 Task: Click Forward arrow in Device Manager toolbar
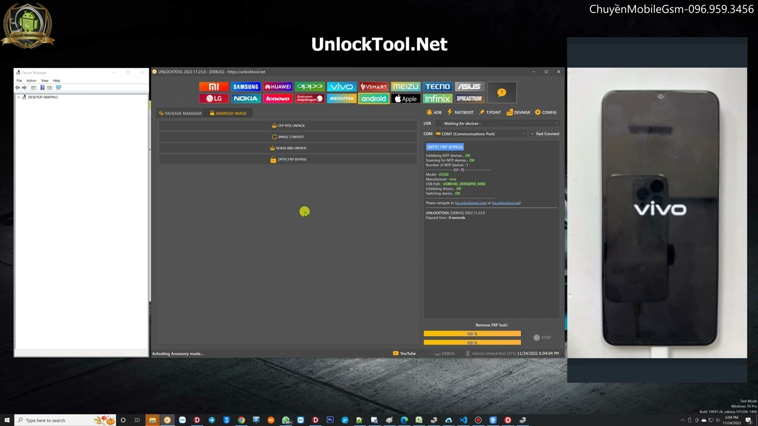click(24, 88)
